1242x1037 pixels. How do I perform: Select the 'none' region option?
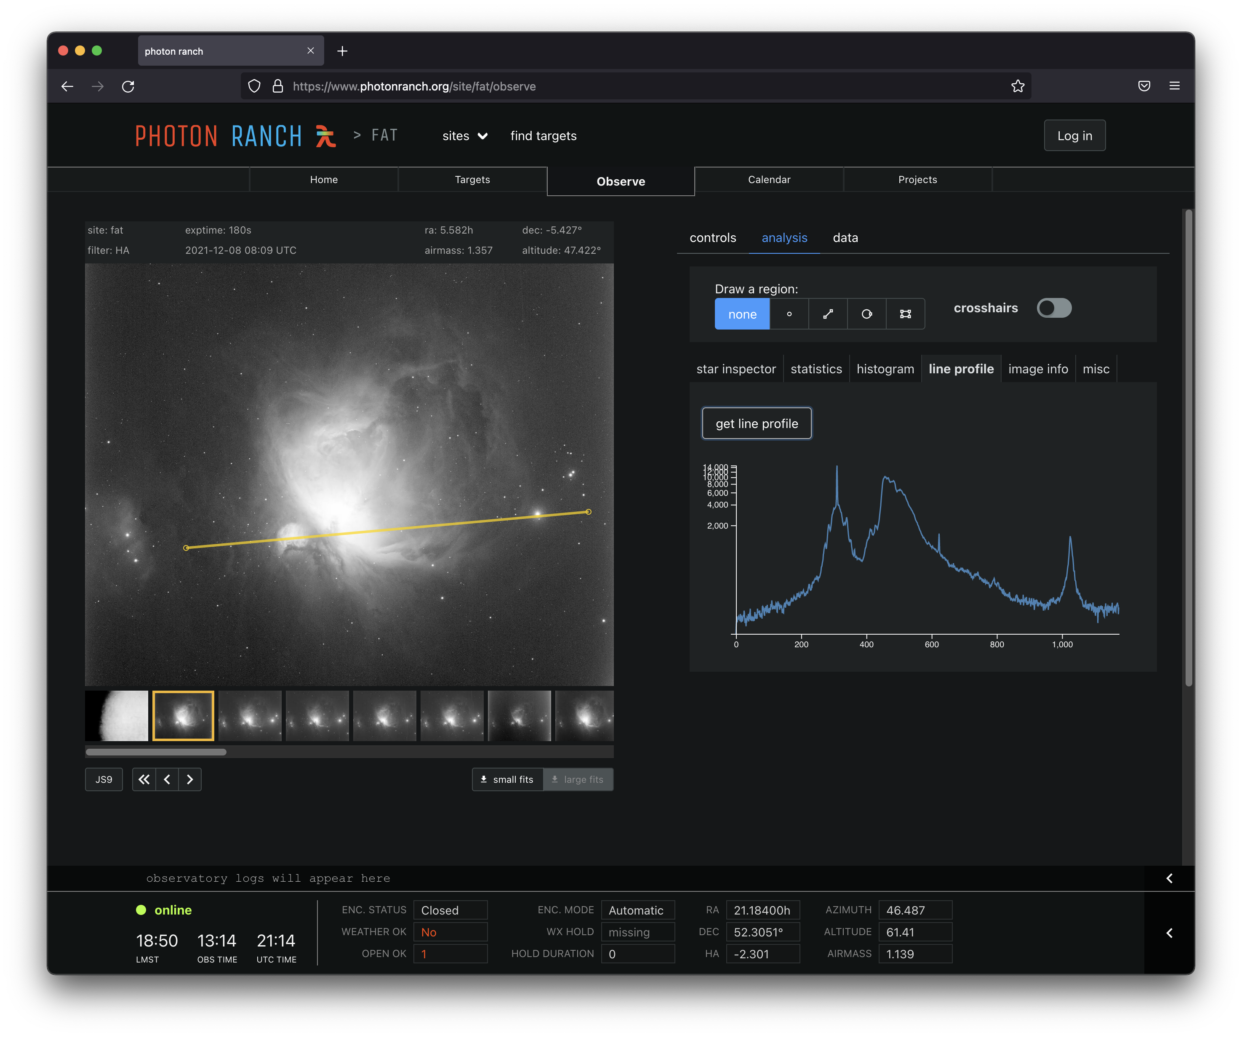(742, 314)
